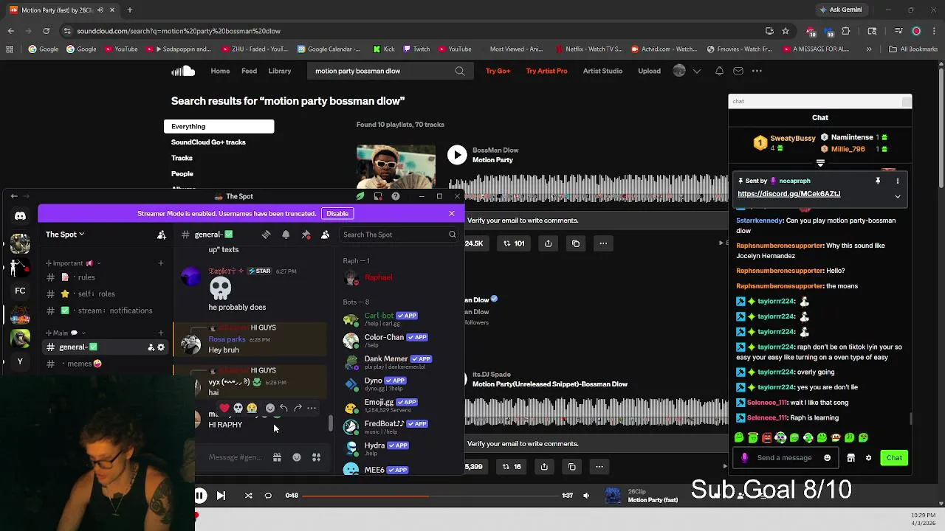Image resolution: width=945 pixels, height=531 pixels.
Task: Open SoundCloud messages envelope
Action: point(738,71)
